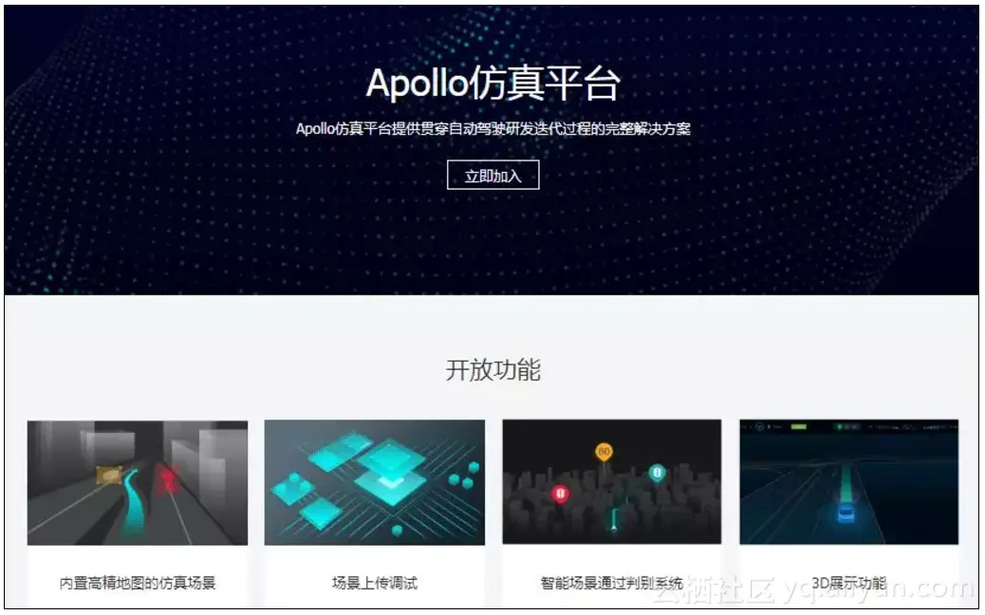
Task: Click the 立即加入 button
Action: 493,176
